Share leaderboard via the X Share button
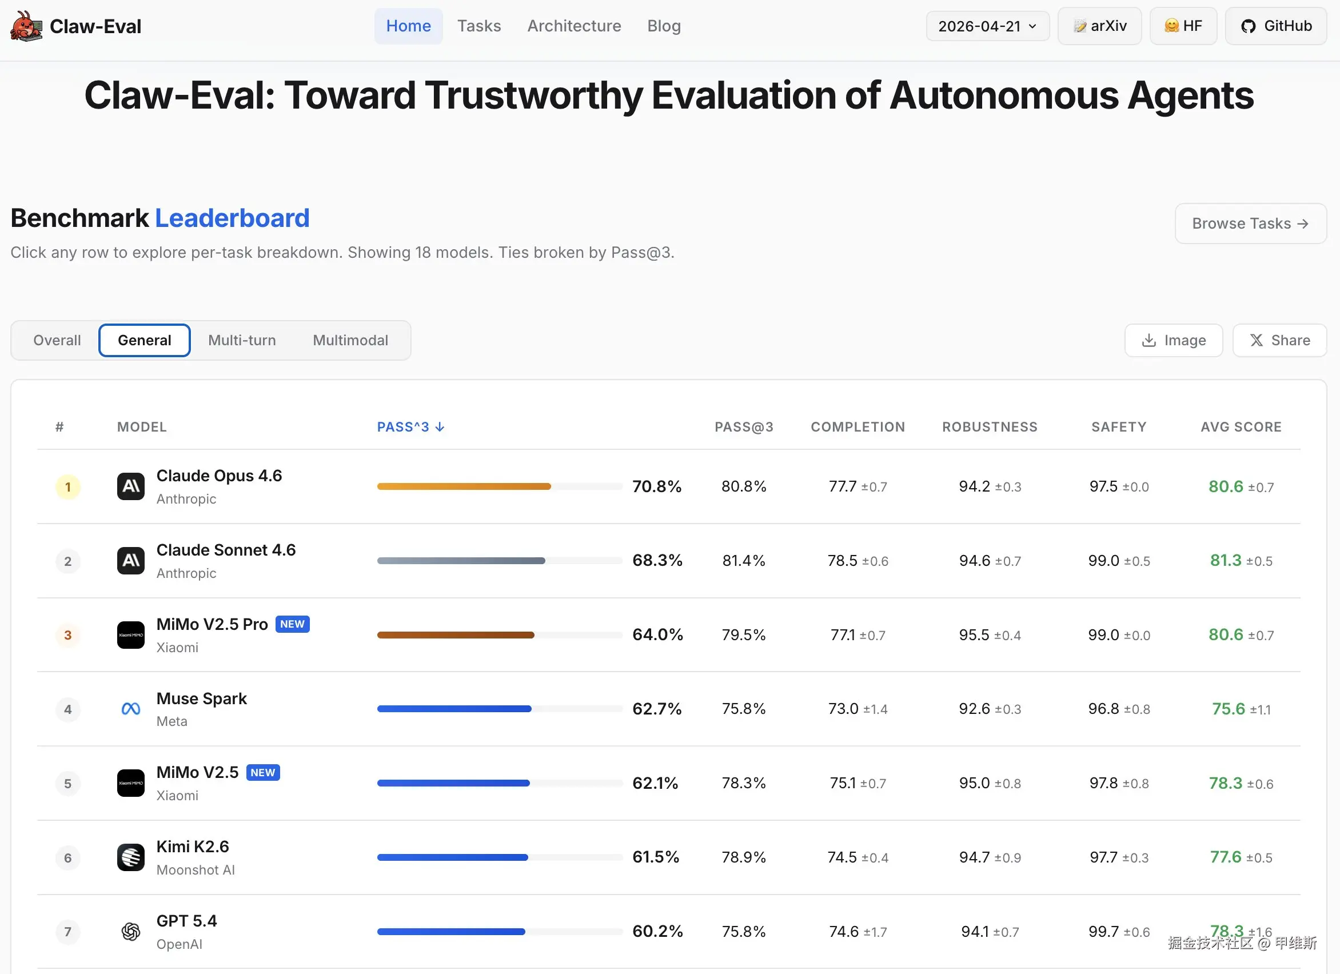 tap(1279, 340)
